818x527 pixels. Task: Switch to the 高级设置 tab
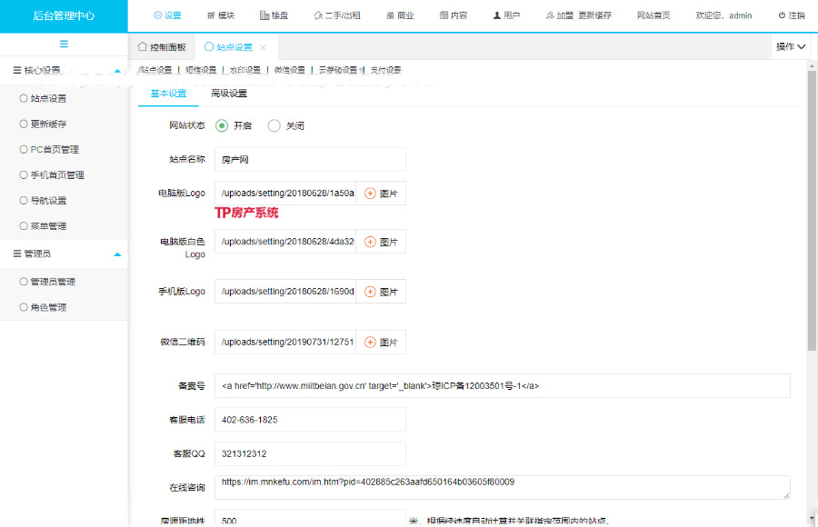(x=228, y=94)
